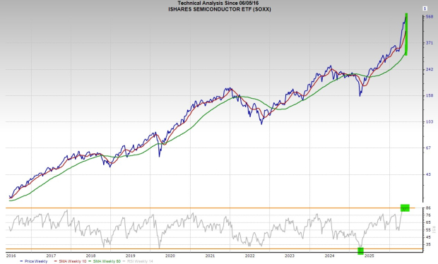The width and height of the screenshot is (438, 264).
Task: Click the 2022 year label on time axis
Action: (x=249, y=256)
